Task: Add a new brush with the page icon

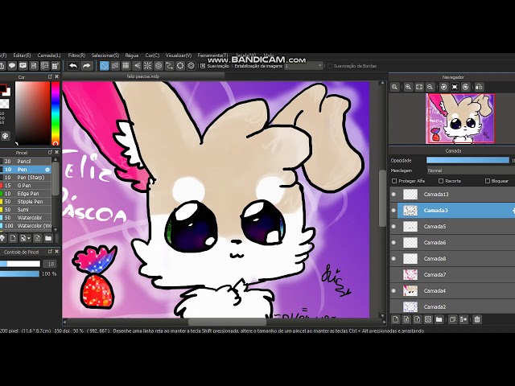Action: [13, 238]
